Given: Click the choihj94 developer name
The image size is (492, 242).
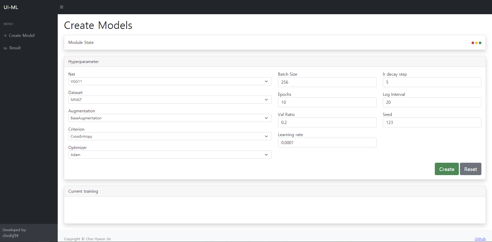Looking at the screenshot, I should (11, 236).
